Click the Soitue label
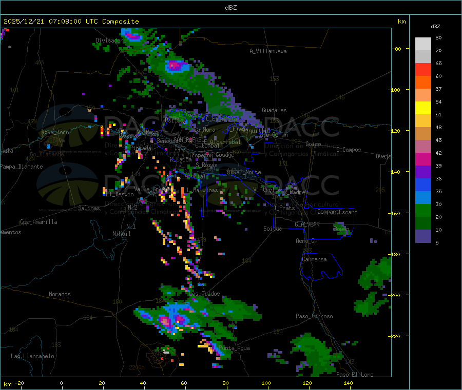This screenshot has width=462, height=390. pos(273,228)
